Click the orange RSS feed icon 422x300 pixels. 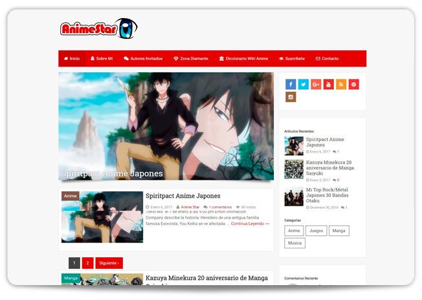[341, 84]
